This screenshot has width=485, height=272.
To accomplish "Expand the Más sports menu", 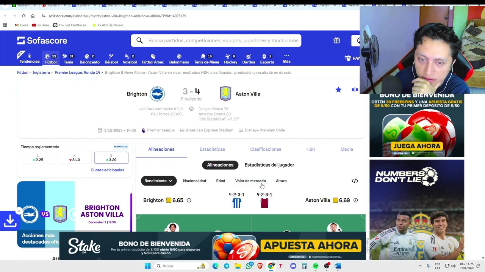I will pyautogui.click(x=286, y=59).
